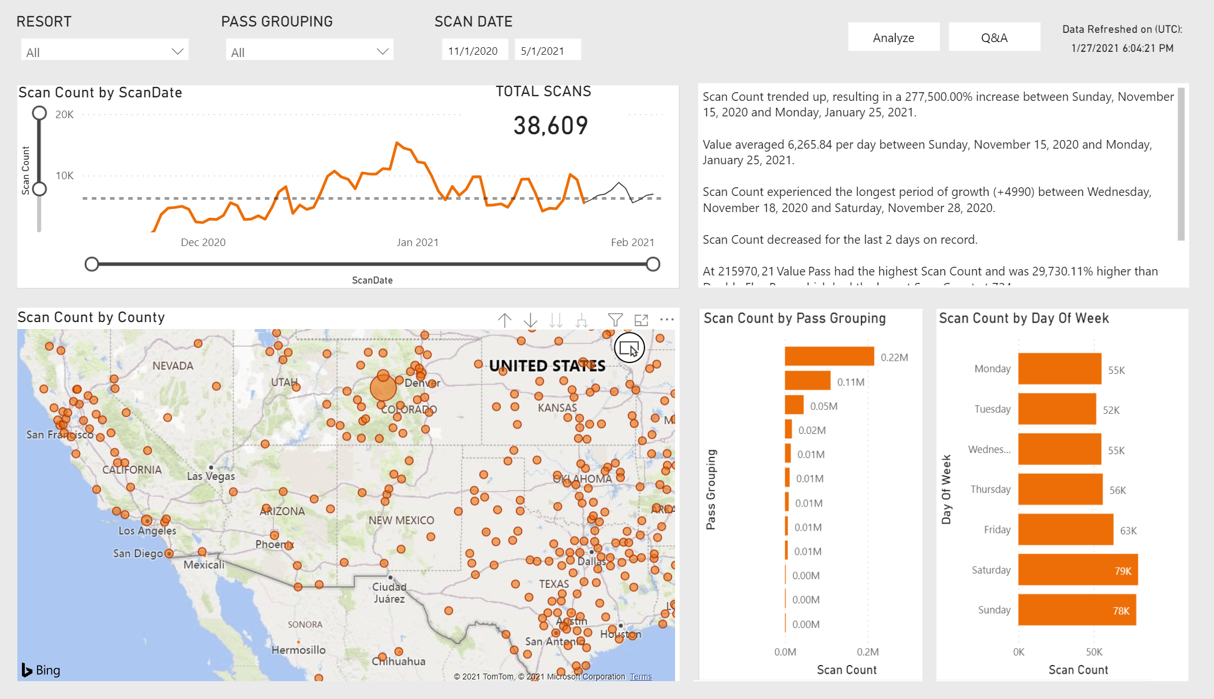This screenshot has width=1214, height=699.
Task: Click the Bing logo on map
Action: [41, 670]
